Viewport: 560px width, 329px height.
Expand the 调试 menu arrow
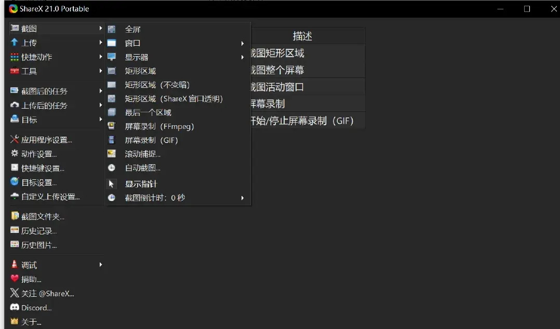101,265
